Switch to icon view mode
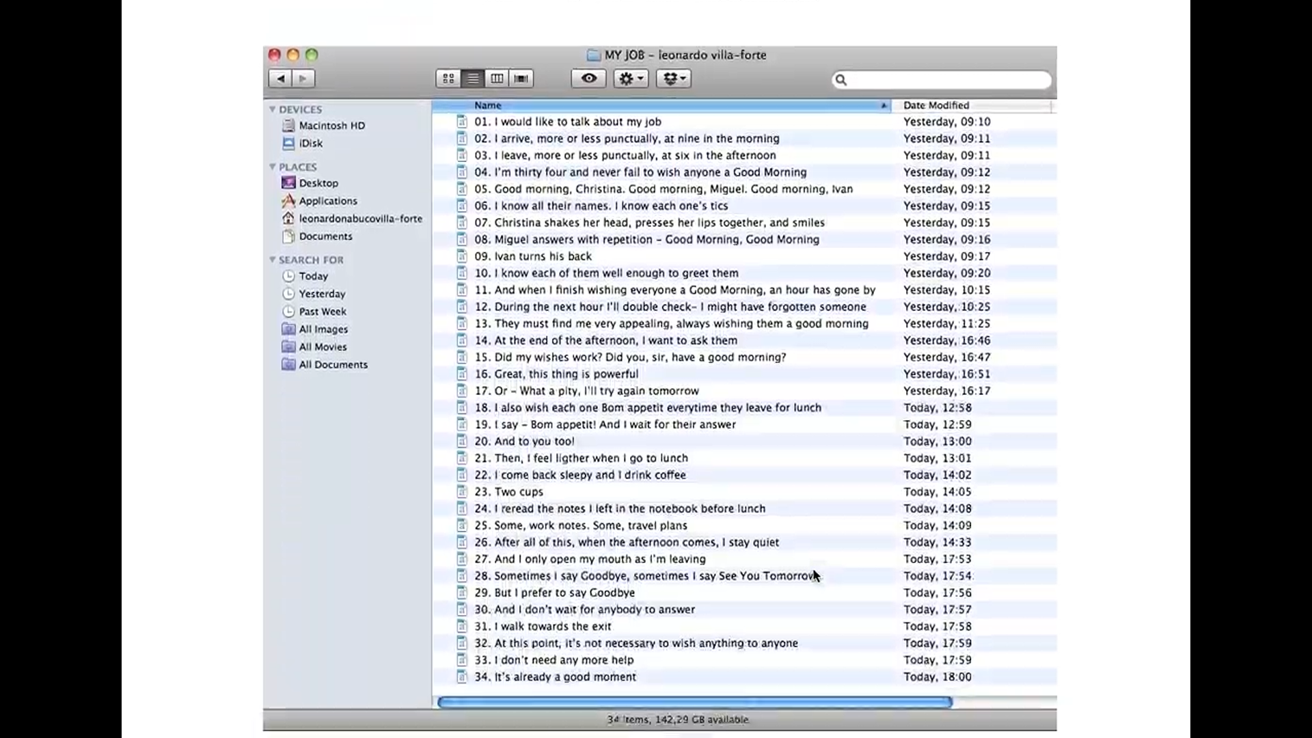This screenshot has height=738, width=1312. (x=448, y=79)
